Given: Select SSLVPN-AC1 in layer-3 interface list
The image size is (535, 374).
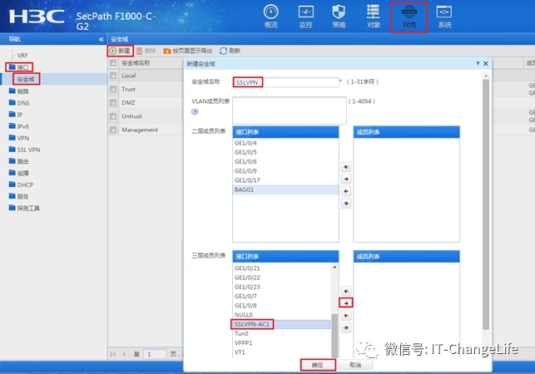Looking at the screenshot, I should (282, 324).
